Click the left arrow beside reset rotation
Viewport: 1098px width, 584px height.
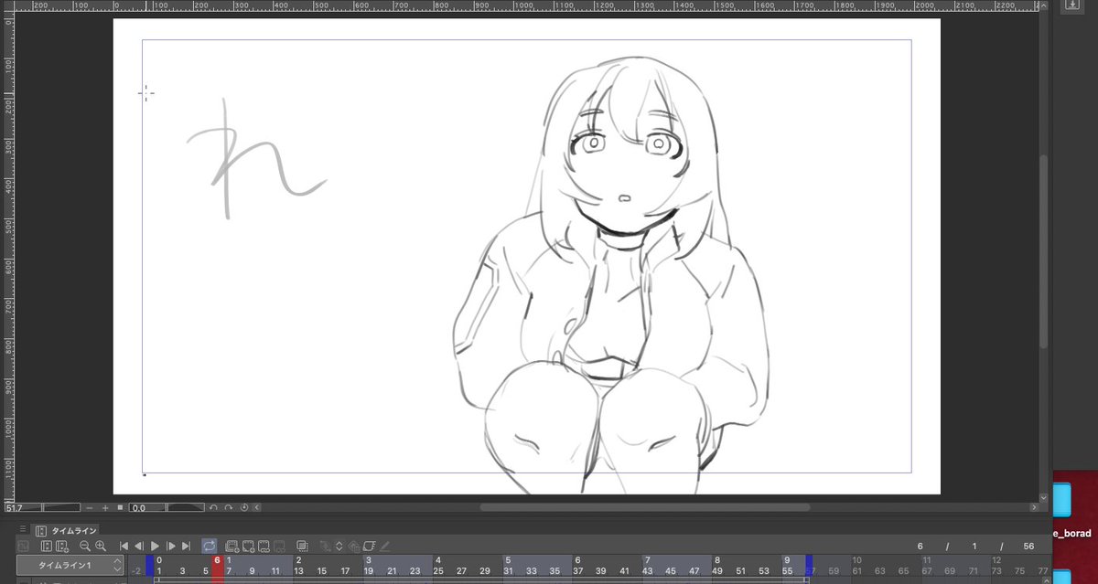(257, 507)
